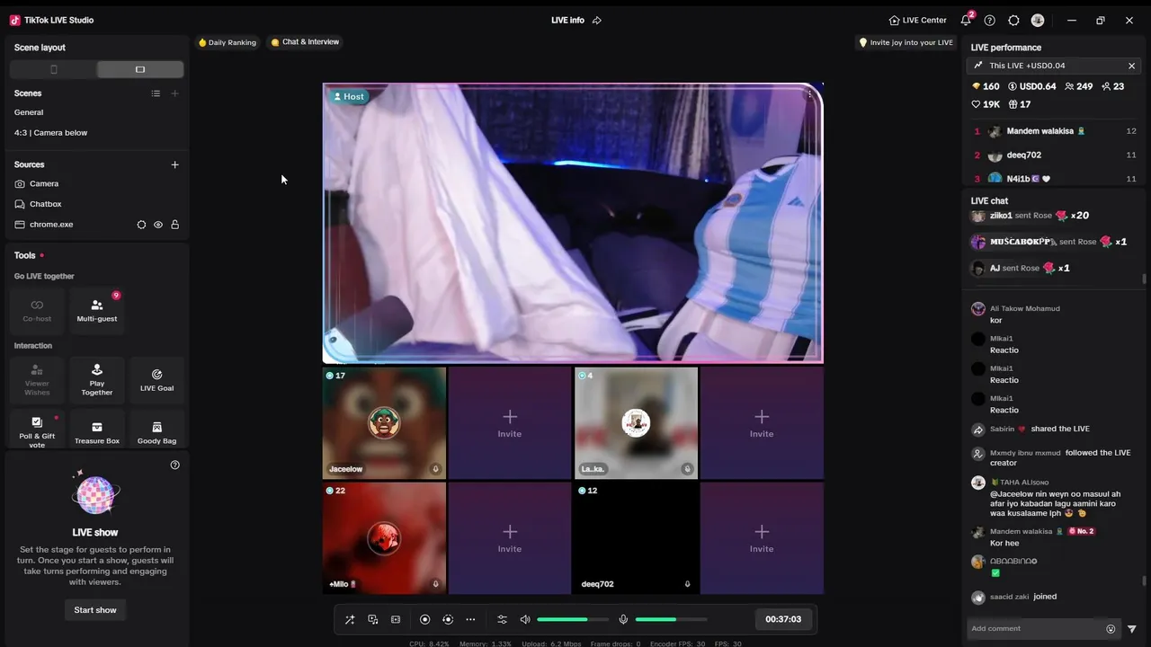1151x647 pixels.
Task: Click the This LIVE +USD0.04 banner
Action: [x=1053, y=66]
